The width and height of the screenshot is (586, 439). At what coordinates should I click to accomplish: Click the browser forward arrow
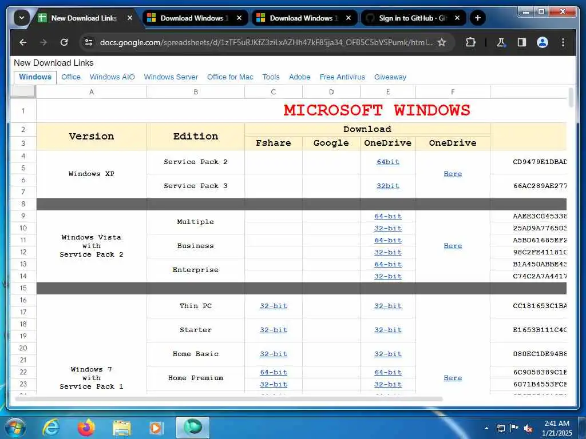43,42
